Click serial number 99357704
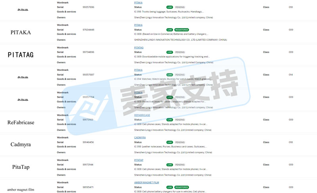This screenshot has width=317, height=193. pos(88,97)
